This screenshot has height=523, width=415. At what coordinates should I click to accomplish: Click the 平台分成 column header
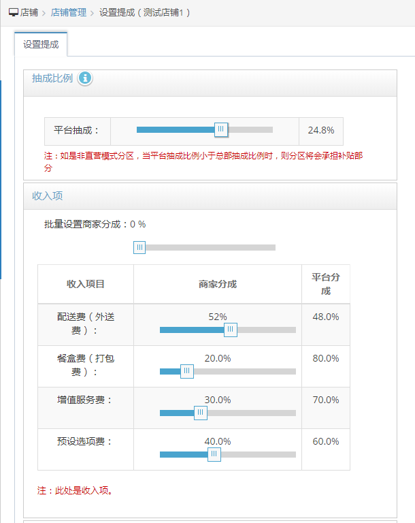326,284
